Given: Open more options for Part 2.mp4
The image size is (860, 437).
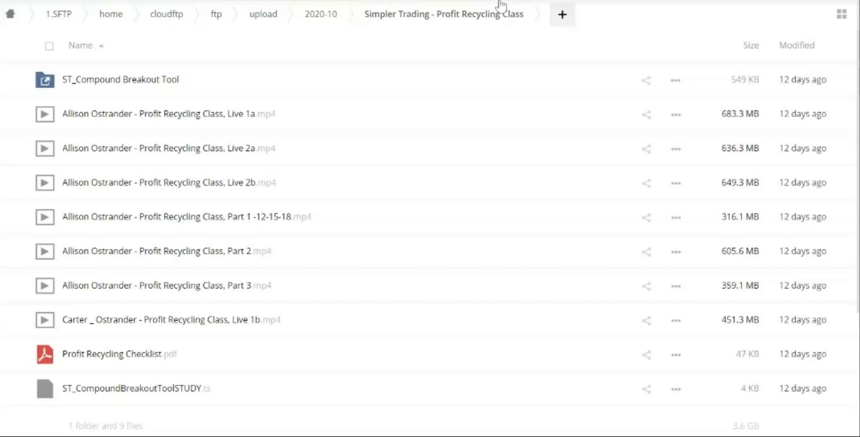Looking at the screenshot, I should click(x=675, y=252).
